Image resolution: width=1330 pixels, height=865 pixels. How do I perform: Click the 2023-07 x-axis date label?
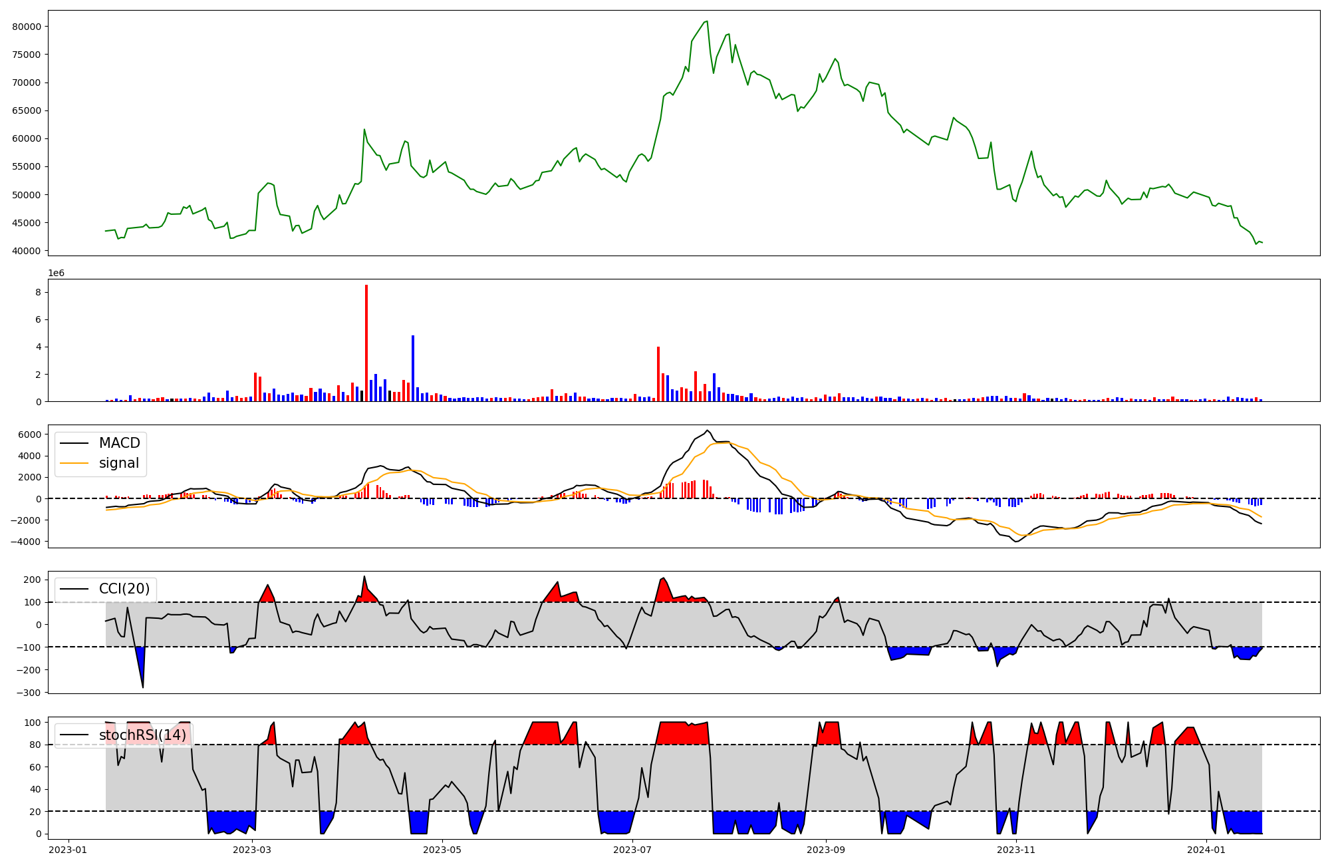[632, 850]
